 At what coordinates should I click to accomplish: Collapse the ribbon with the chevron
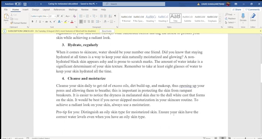point(260,27)
